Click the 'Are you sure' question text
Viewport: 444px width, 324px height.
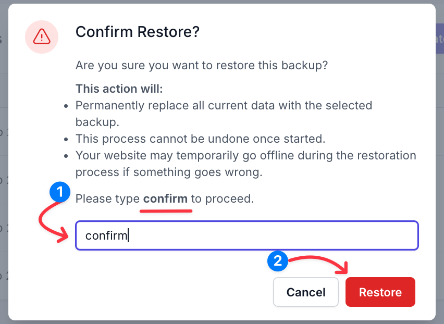(202, 65)
